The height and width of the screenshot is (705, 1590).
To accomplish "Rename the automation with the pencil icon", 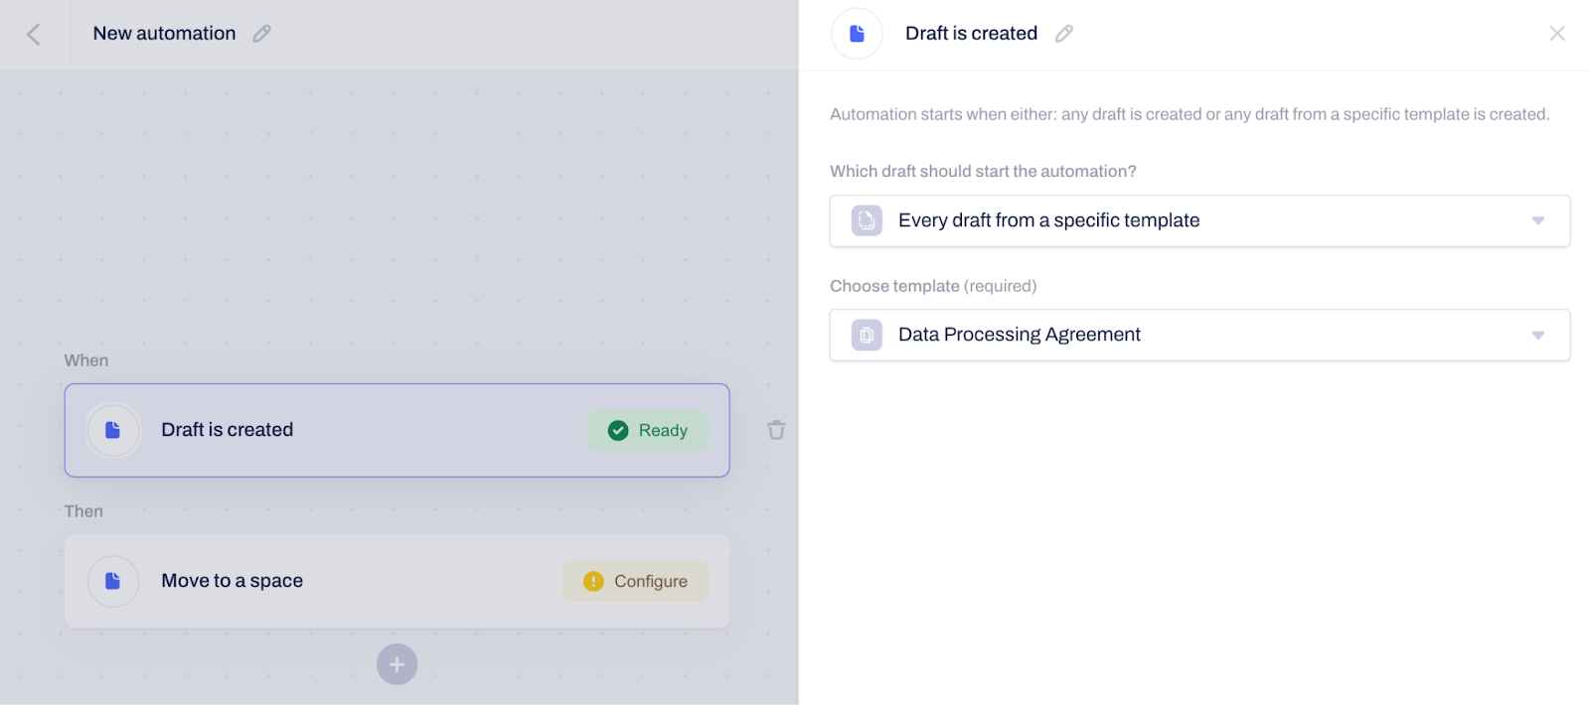I will [x=262, y=34].
